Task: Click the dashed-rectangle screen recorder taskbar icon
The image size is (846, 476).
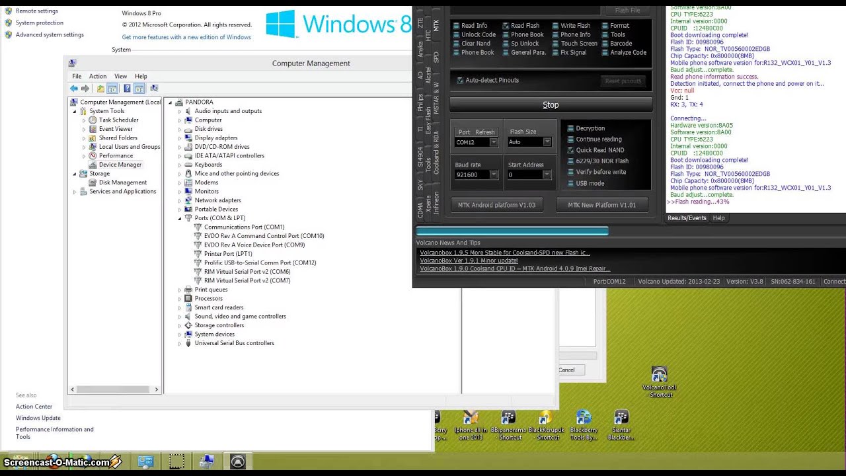Action: click(176, 461)
